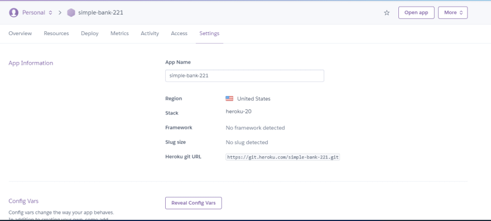Click the 'Heroku git URL' label

point(183,157)
